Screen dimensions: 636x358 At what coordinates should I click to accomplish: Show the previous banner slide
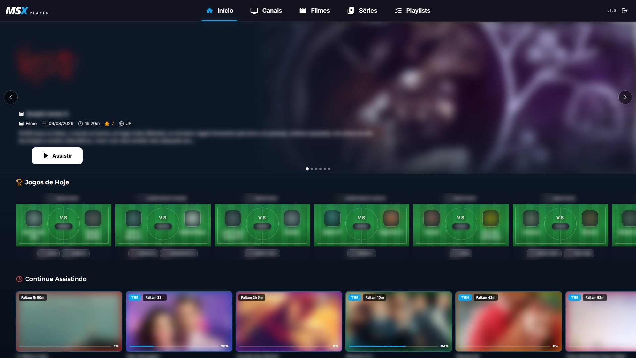[11, 97]
